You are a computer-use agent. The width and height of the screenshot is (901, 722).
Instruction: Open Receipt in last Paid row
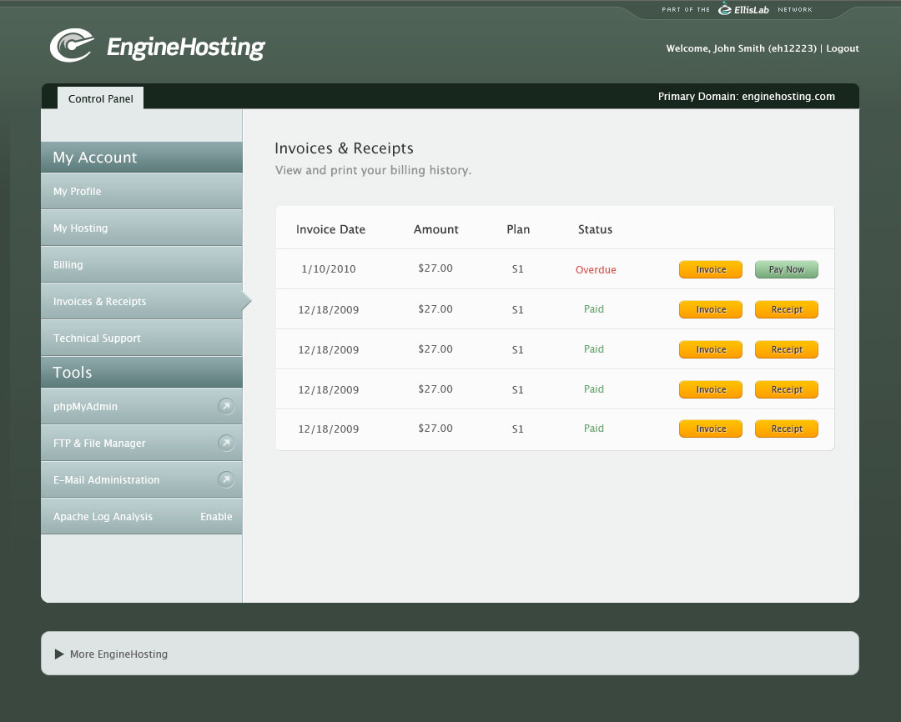(x=786, y=429)
